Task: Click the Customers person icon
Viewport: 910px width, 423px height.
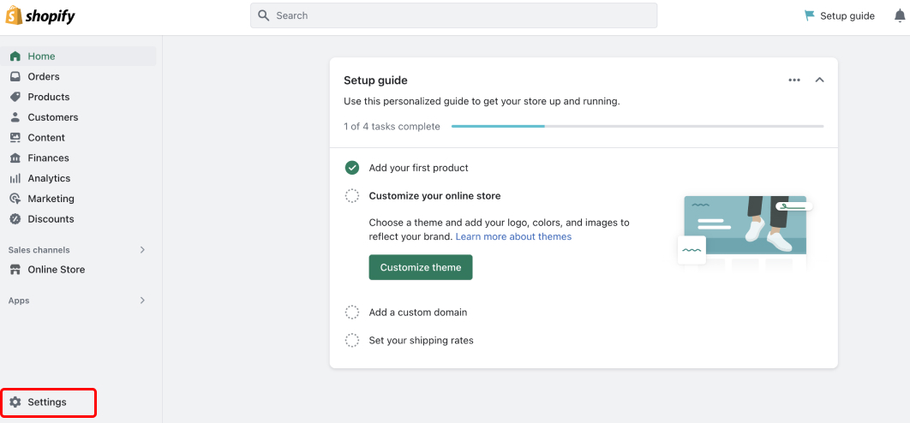Action: tap(15, 117)
